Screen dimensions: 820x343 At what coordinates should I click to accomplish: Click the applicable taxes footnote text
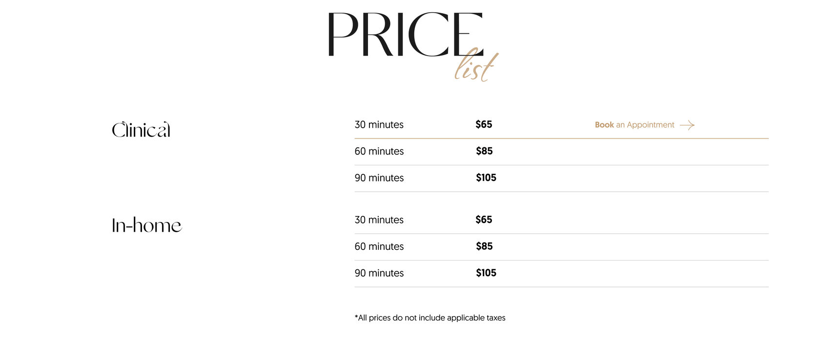tap(430, 318)
